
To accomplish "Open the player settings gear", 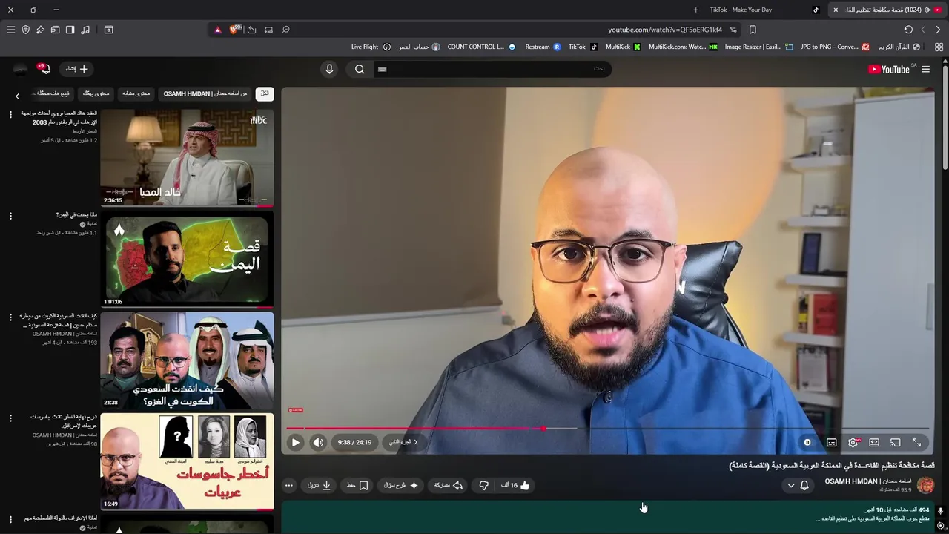I will click(853, 442).
